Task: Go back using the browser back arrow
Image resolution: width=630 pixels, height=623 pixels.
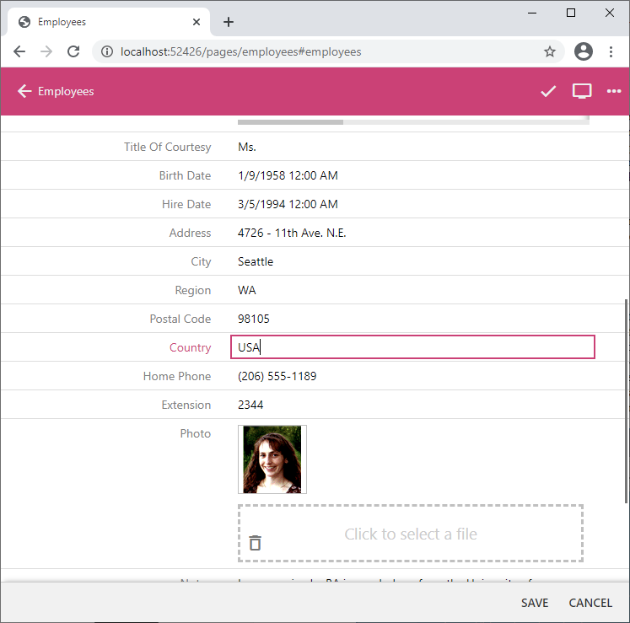Action: [x=19, y=51]
